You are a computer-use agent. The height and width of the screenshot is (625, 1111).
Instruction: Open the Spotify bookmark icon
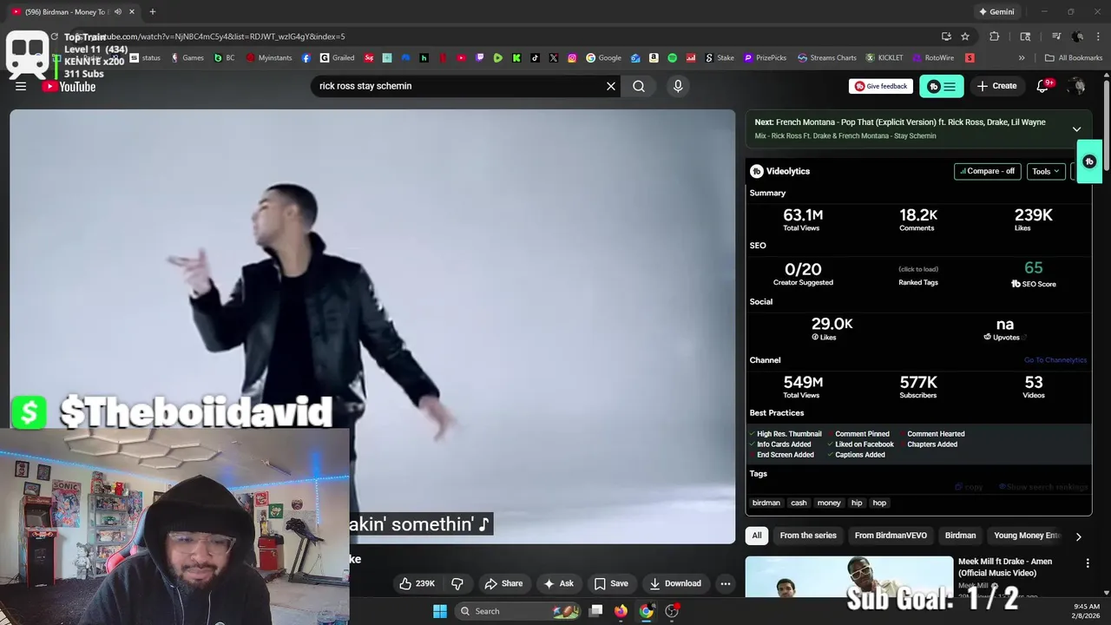pyautogui.click(x=672, y=58)
